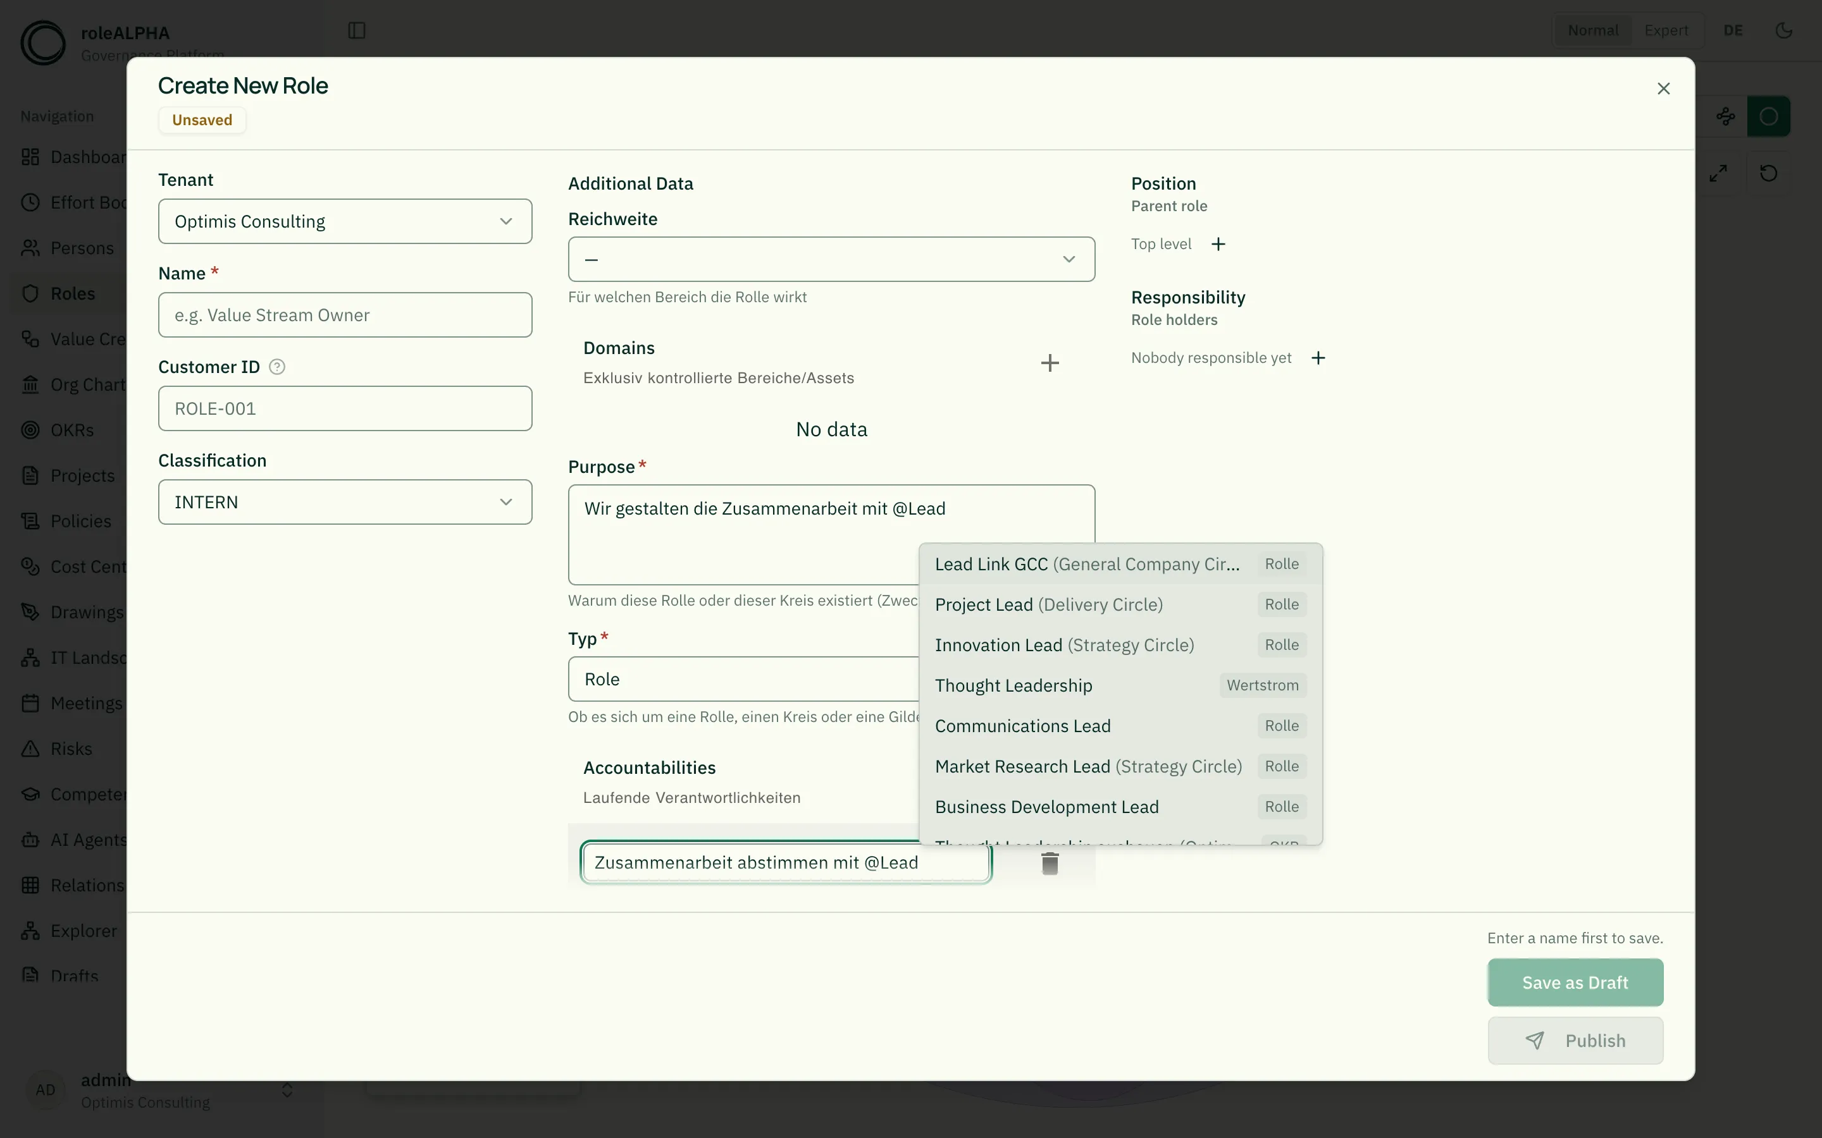Open the Classification dropdown INTERN
1822x1138 pixels.
click(x=345, y=502)
